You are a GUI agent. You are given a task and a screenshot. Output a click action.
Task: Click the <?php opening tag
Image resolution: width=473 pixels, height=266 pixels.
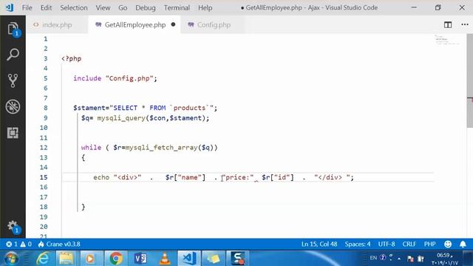[71, 58]
